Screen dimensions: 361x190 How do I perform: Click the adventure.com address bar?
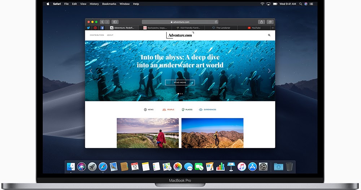[x=180, y=22]
